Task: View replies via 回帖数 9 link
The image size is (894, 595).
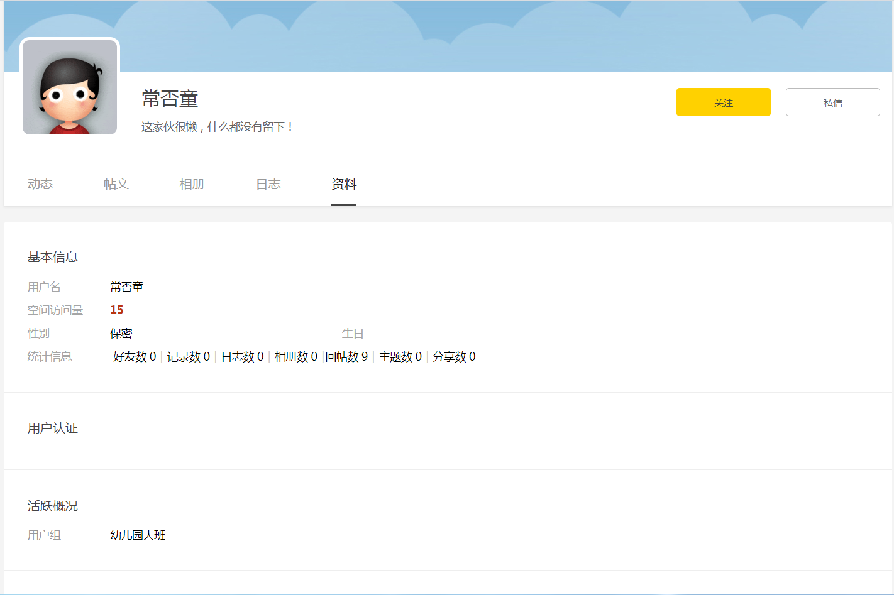Action: [x=347, y=357]
